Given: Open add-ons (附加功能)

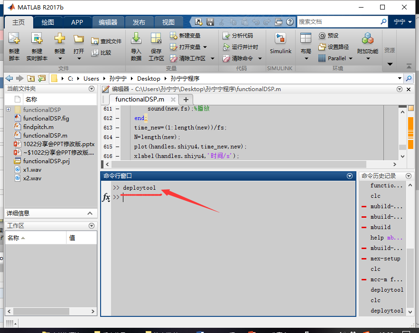Looking at the screenshot, I should pyautogui.click(x=368, y=46).
